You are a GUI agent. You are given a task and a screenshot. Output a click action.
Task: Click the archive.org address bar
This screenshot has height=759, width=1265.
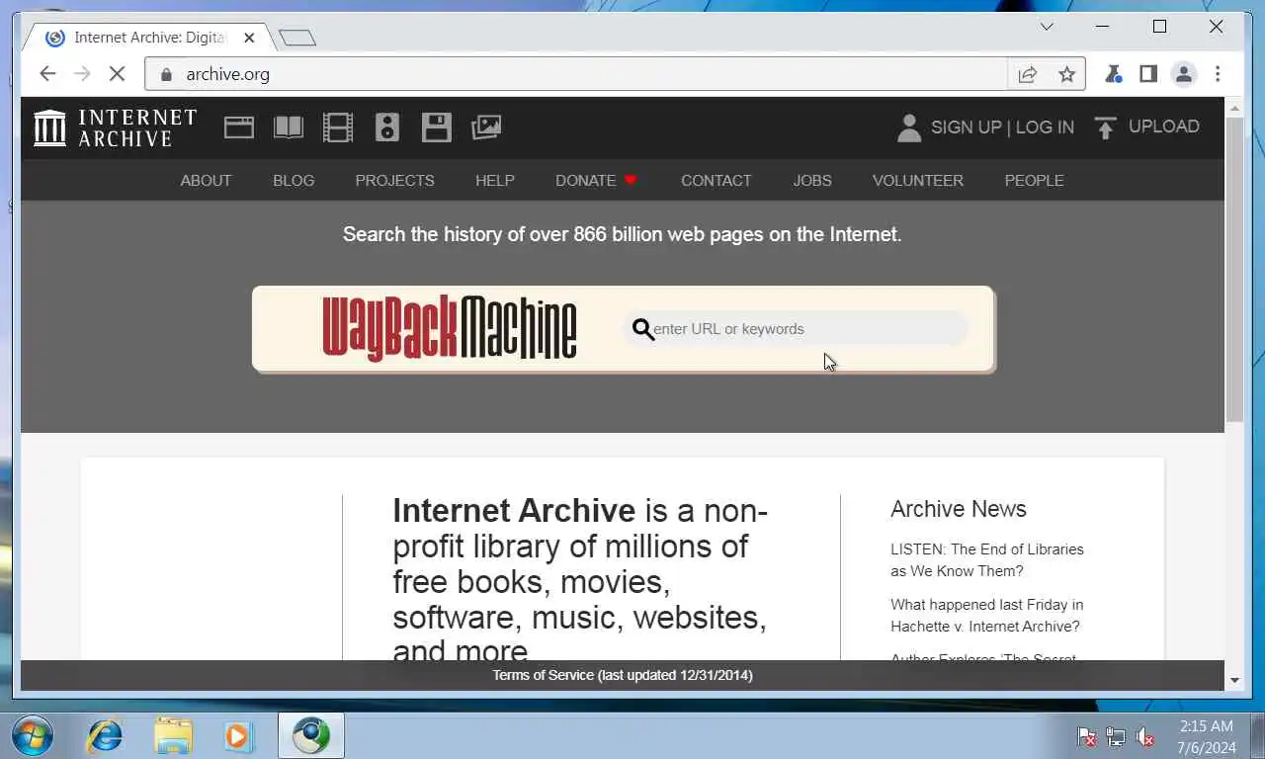click(577, 74)
